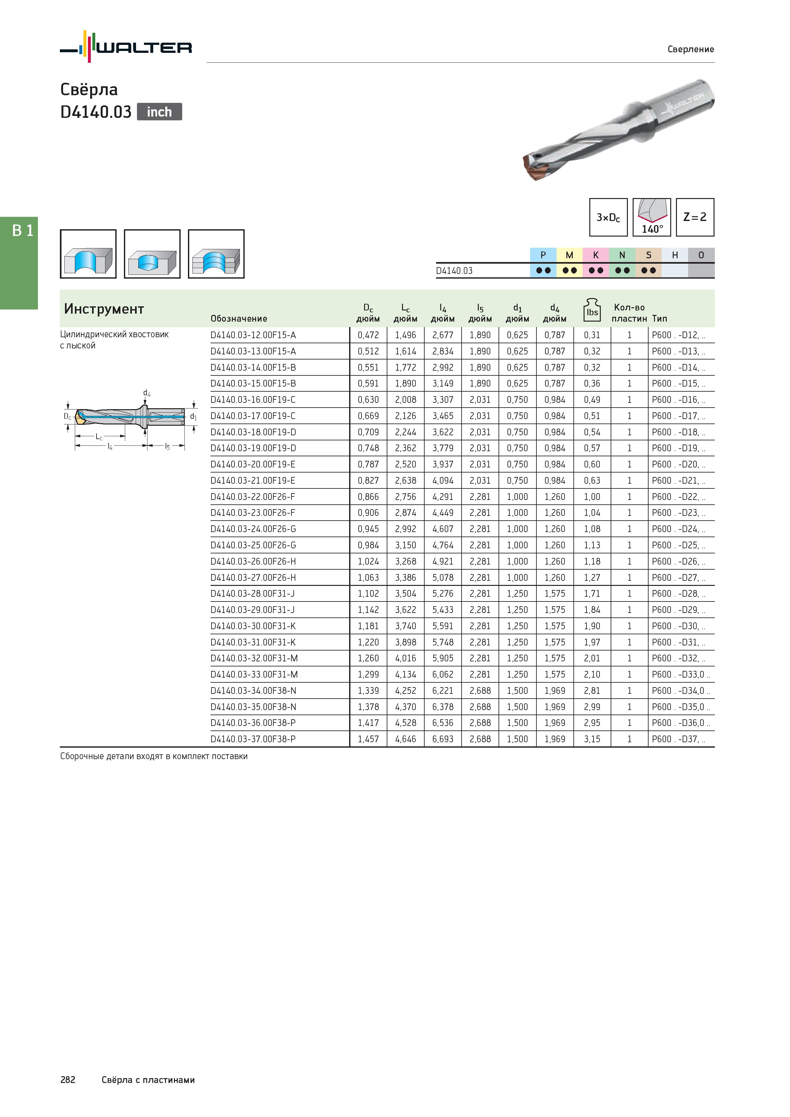Click designation D4140.03-26.00F26-H
The height and width of the screenshot is (1117, 790).
(x=253, y=561)
